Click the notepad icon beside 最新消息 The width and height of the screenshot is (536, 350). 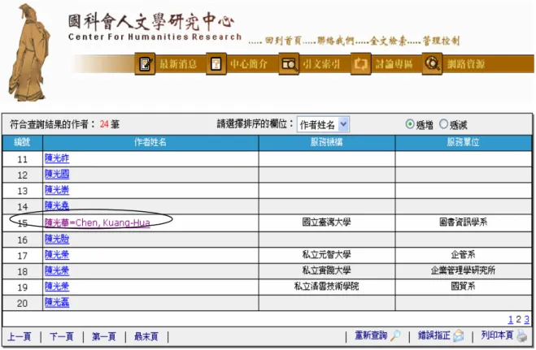[145, 64]
